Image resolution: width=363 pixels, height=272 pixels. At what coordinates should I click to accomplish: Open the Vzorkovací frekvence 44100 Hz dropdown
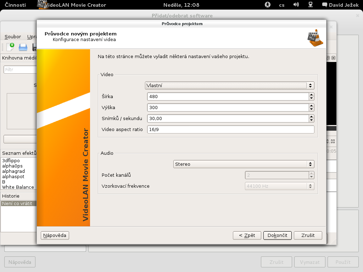279,186
